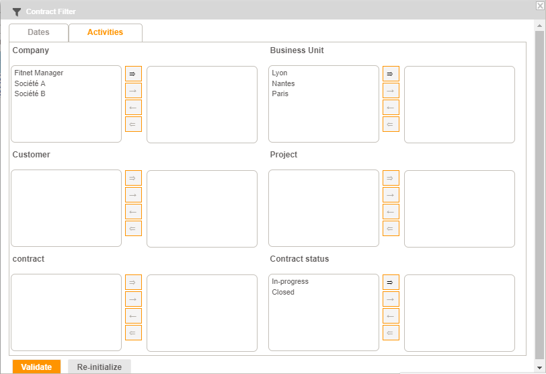Close the Contract Filter dialog

(540, 5)
